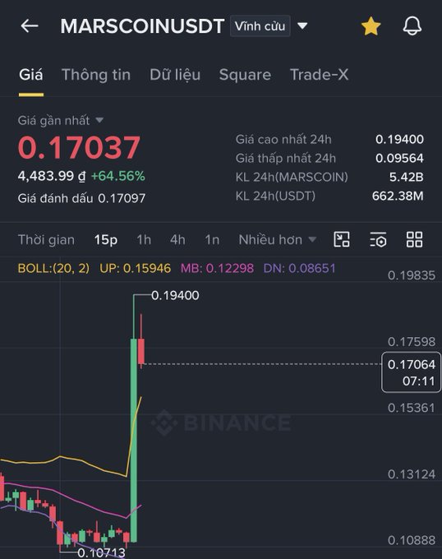Viewport: 442px width, 559px height.
Task: Open the Vĩnh cửu contract type selector
Action: click(260, 26)
